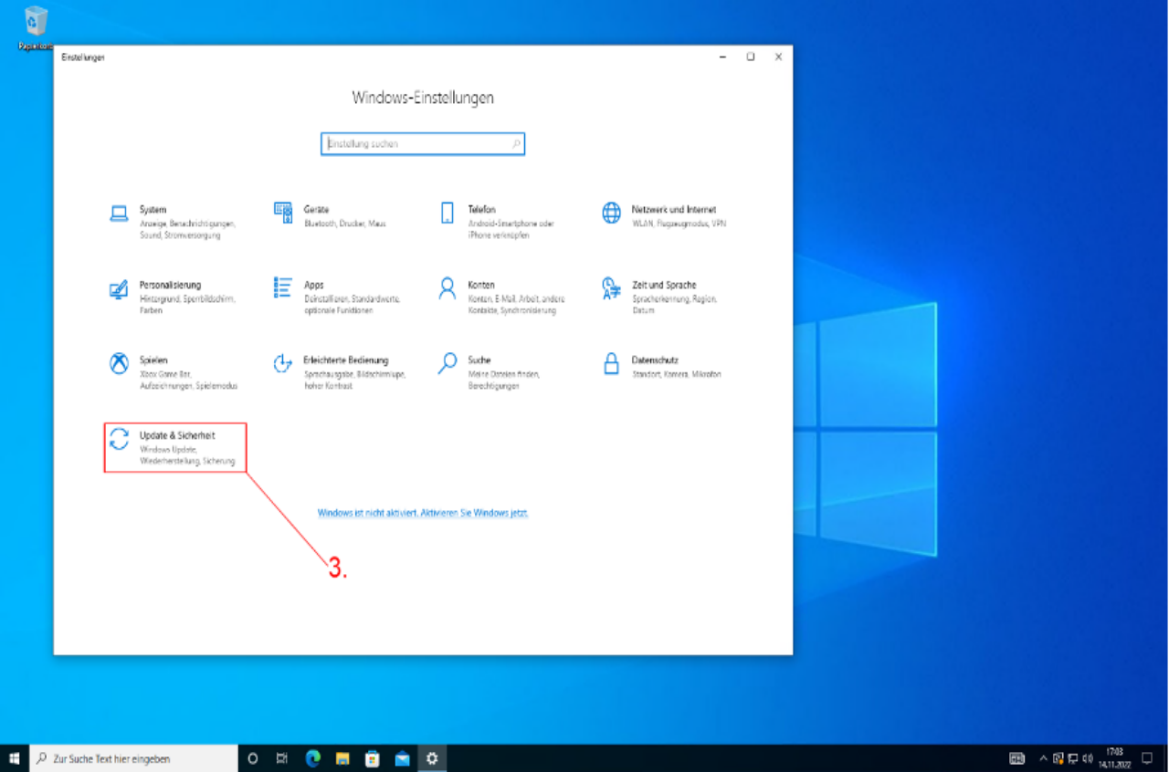Viewport: 1169px width, 772px height.
Task: Open Konten (accounts) settings
Action: pyautogui.click(x=481, y=286)
